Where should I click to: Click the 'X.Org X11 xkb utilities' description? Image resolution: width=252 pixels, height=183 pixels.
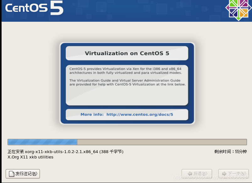30,157
